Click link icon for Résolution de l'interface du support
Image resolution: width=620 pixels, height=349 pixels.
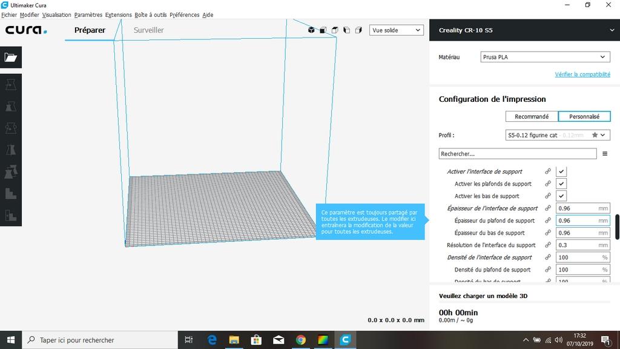pos(547,245)
